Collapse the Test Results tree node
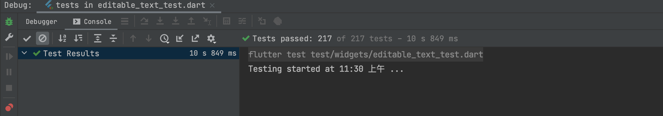Viewport: 663px width, 116px height. click(25, 53)
